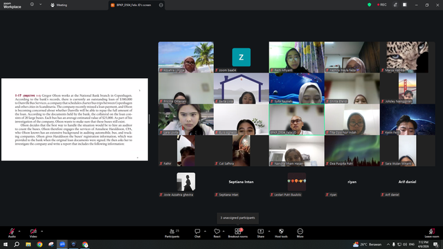Expand share options arrow beside Share
Screen dimensions: 443x249
pos(269,231)
